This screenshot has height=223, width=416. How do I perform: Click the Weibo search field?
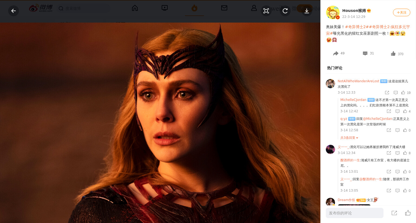coord(83,8)
